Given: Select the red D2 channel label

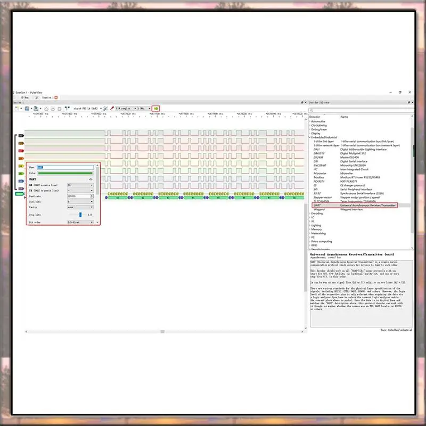Looking at the screenshot, I should (21, 151).
